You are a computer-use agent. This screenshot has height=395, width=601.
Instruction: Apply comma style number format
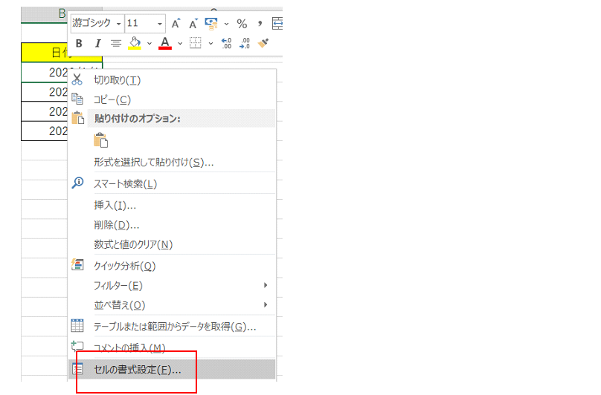point(260,24)
